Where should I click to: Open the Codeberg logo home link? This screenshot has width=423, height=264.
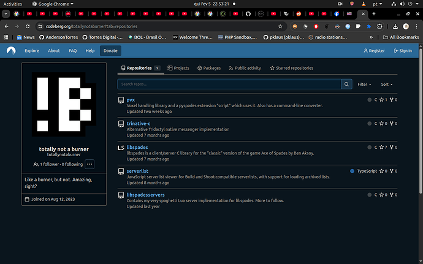(x=11, y=51)
